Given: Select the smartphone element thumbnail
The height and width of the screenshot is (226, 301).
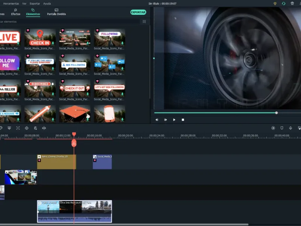Looking at the screenshot, I should click(109, 114).
